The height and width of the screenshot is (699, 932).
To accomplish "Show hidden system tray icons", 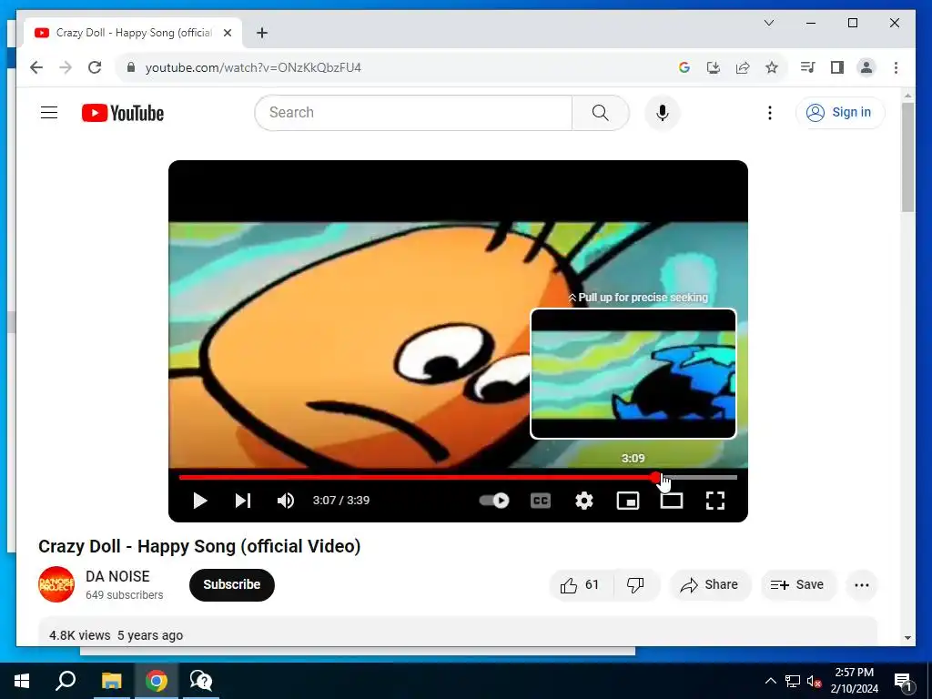I will pyautogui.click(x=770, y=681).
